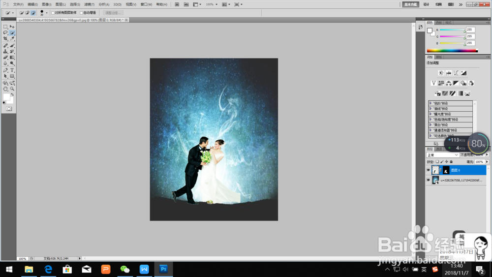492x277 pixels.
Task: Add Levels adjustment from Adjustments panel
Action: coord(448,73)
